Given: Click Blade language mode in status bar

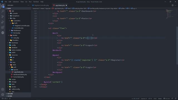Looking at the screenshot, I should 160,99.
